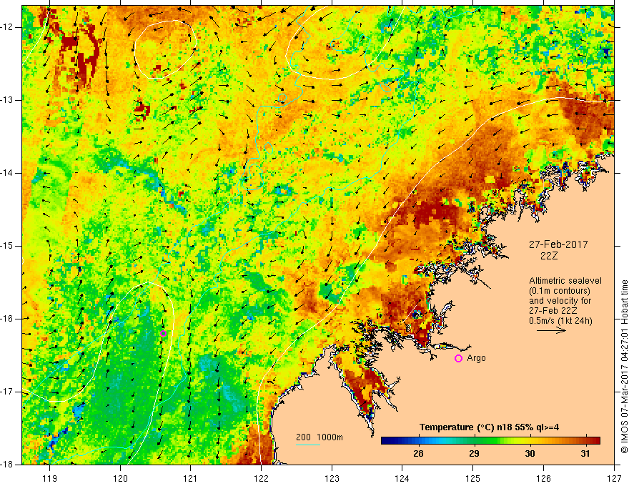Click the Temperature (°C) n18 title

[489, 427]
